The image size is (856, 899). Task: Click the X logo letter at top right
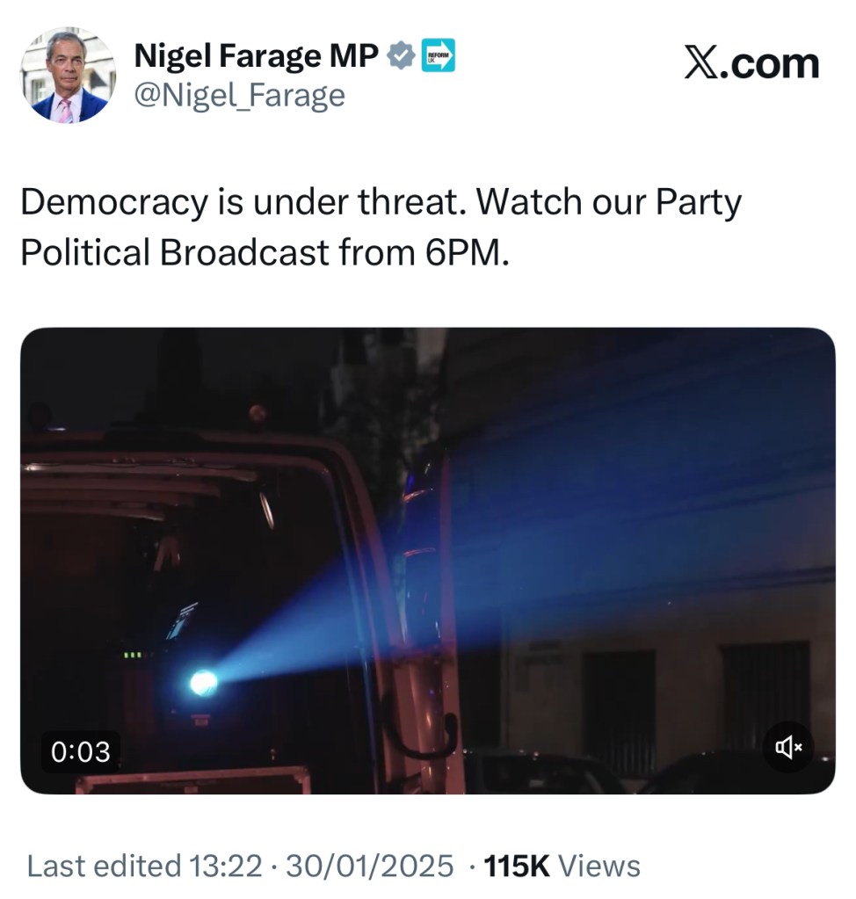pyautogui.click(x=701, y=65)
